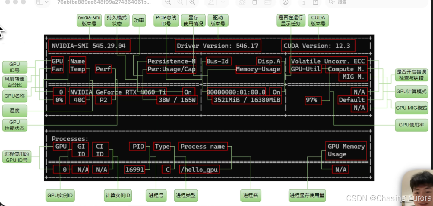
Task: Click the '驱动版本号' label
Action: tap(218, 20)
